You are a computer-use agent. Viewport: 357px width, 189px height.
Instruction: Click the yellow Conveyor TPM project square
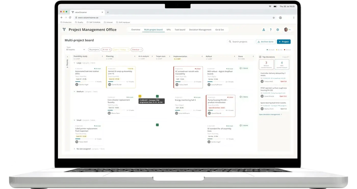tap(140, 96)
